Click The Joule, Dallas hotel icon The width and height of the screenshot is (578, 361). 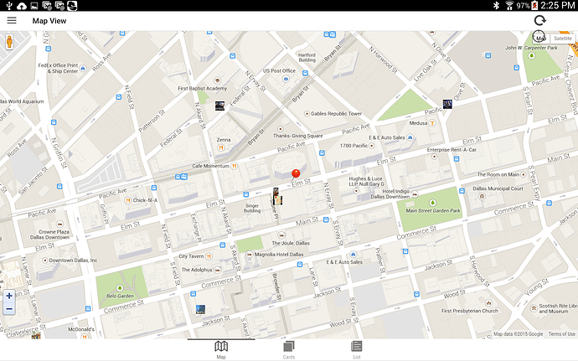tap(281, 235)
